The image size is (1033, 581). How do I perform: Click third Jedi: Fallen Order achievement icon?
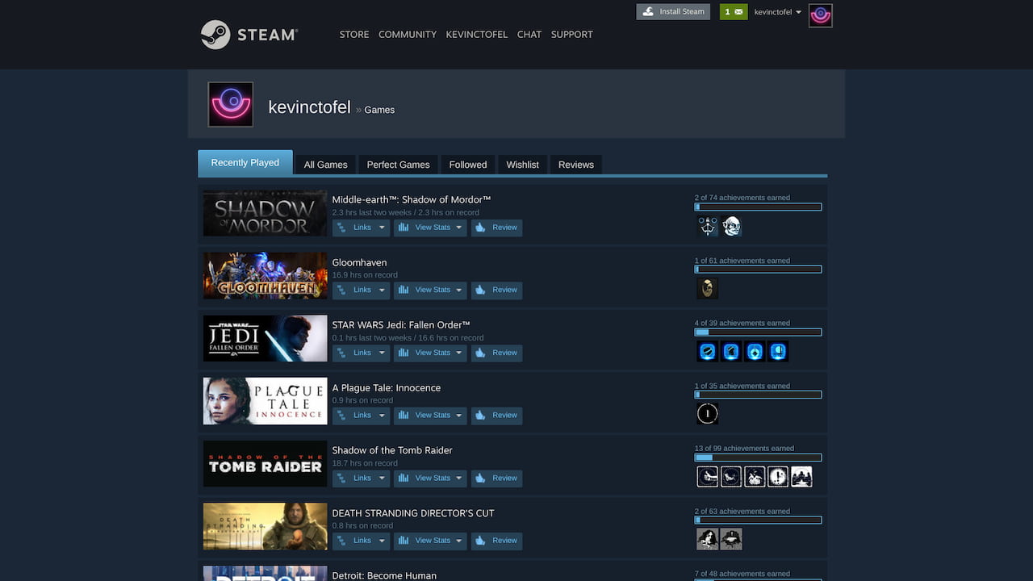pos(755,352)
